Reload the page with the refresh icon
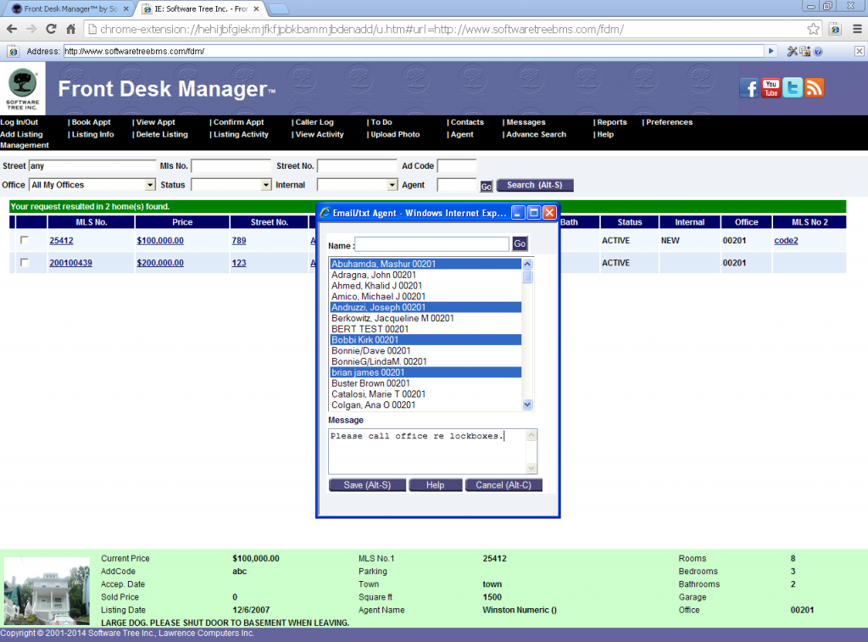The width and height of the screenshot is (868, 642). click(51, 29)
